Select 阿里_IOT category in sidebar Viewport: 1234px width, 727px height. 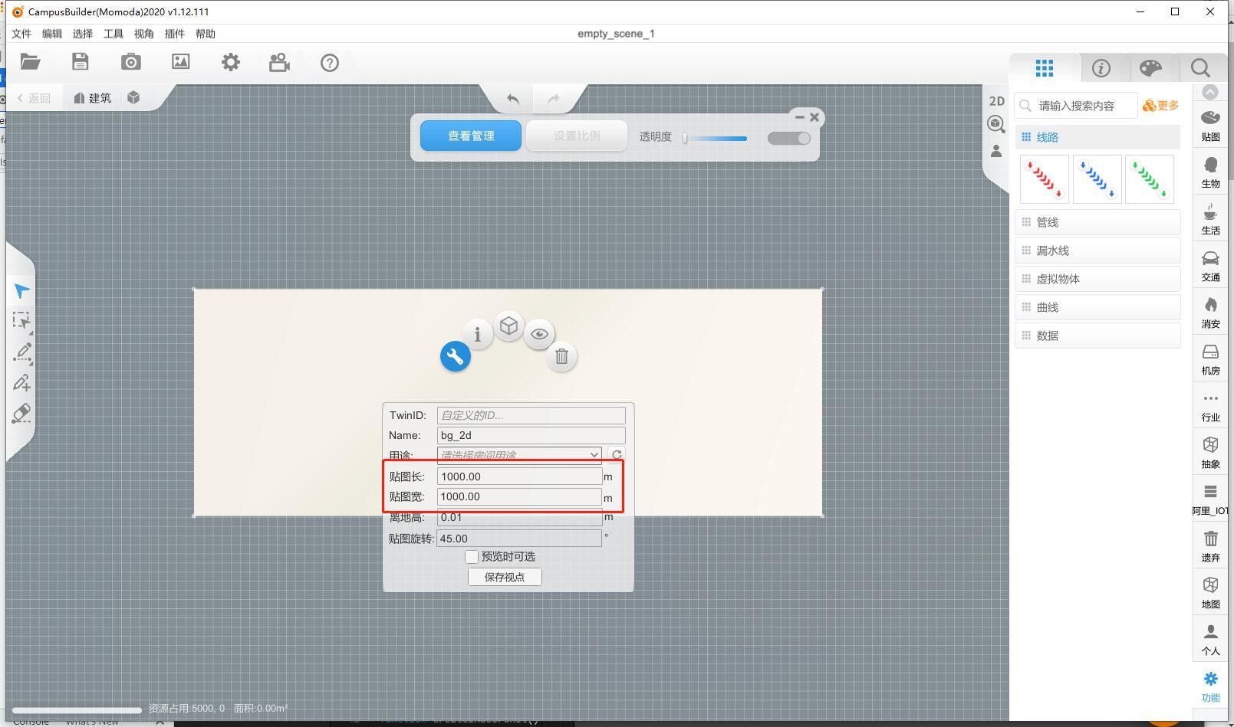(x=1210, y=499)
